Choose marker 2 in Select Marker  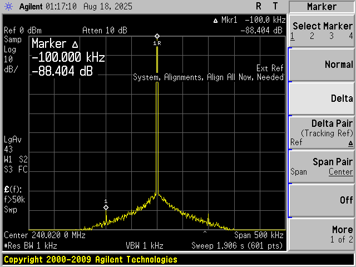312,36
